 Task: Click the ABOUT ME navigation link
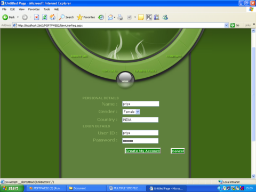click(x=79, y=57)
